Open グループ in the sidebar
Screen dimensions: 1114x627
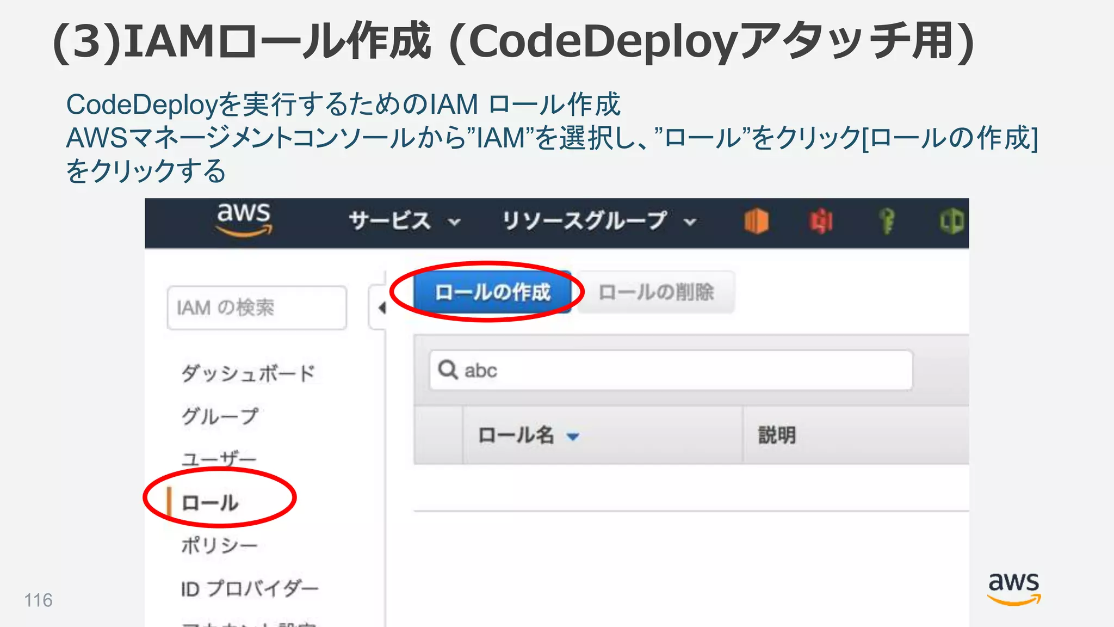coord(220,416)
